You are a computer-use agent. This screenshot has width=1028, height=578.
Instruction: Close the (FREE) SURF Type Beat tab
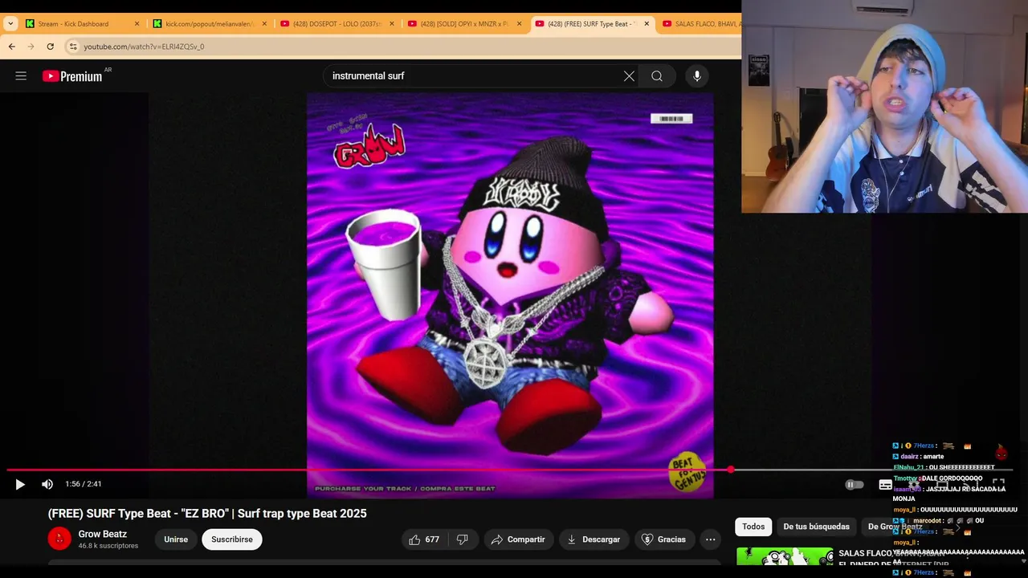pyautogui.click(x=646, y=24)
